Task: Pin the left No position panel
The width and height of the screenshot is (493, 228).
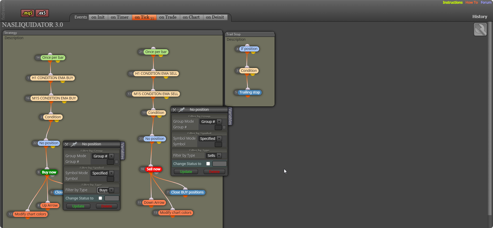Action: point(74,144)
